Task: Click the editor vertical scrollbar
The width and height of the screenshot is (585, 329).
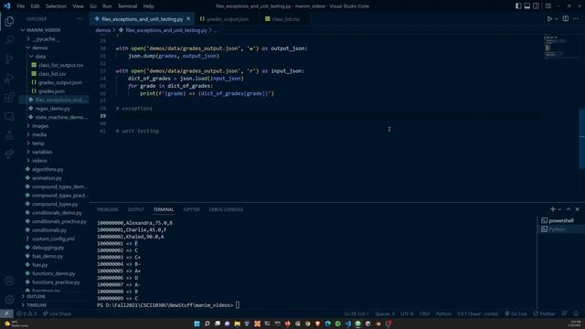Action: tap(582, 139)
